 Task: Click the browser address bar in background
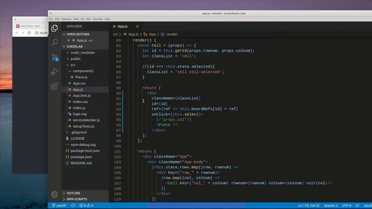(x=41, y=33)
